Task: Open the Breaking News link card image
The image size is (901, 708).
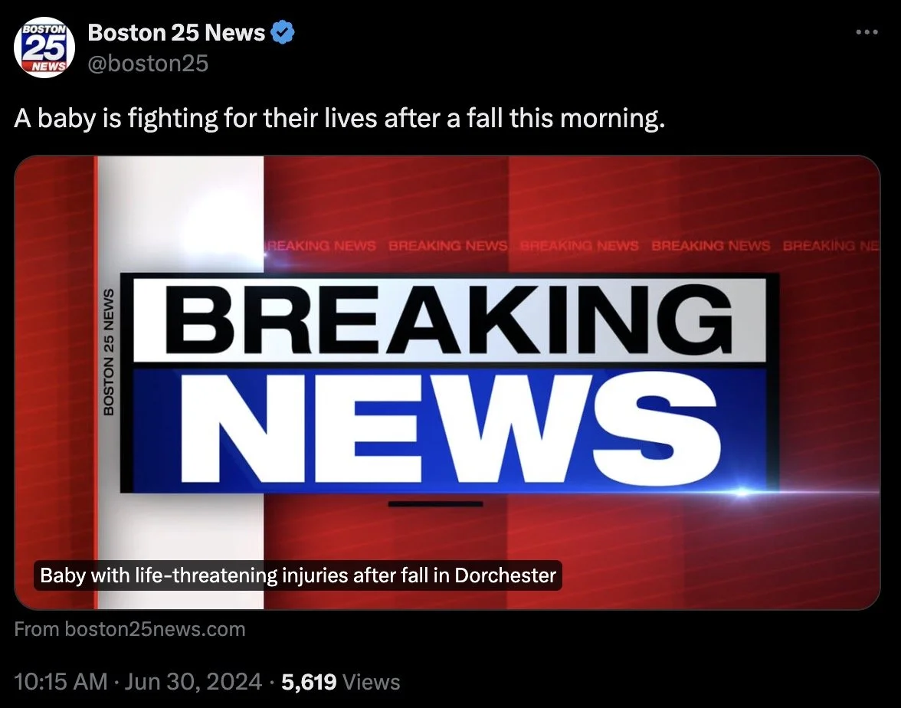Action: [x=447, y=382]
